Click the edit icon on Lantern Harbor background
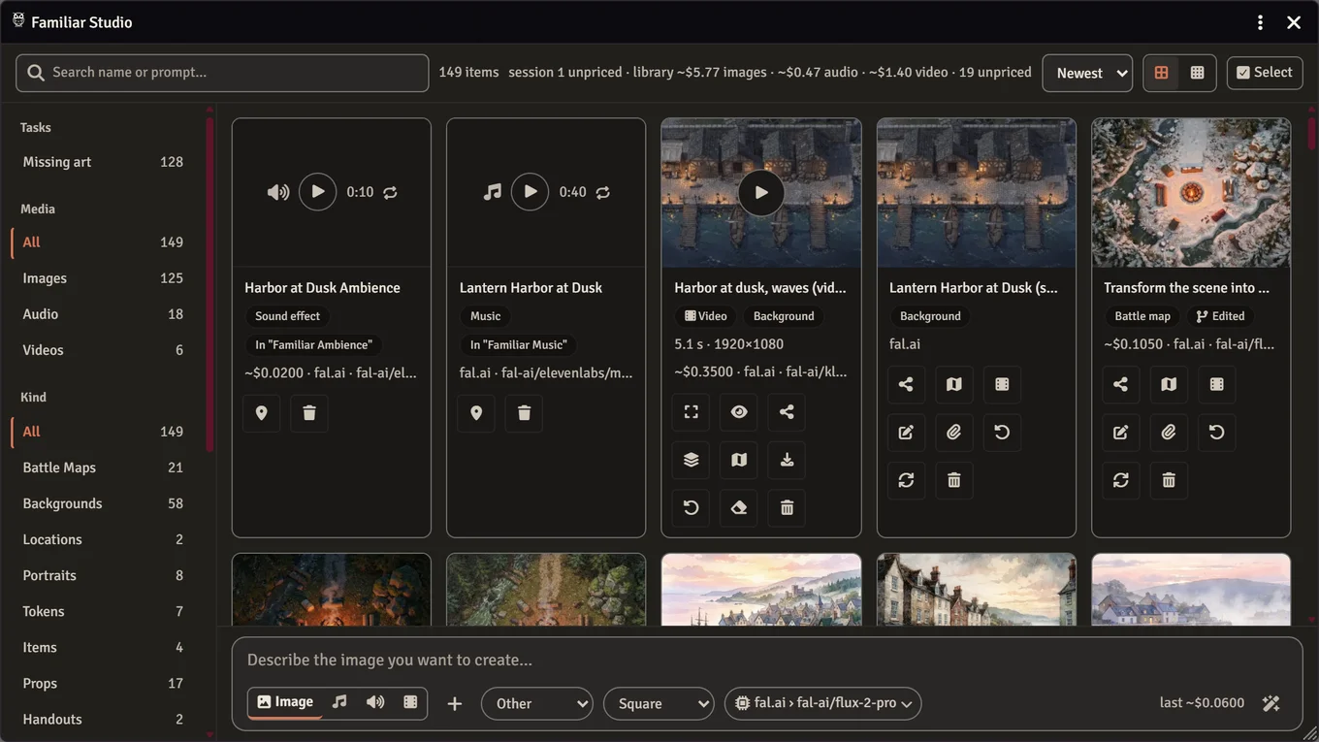This screenshot has height=742, width=1319. (x=906, y=433)
